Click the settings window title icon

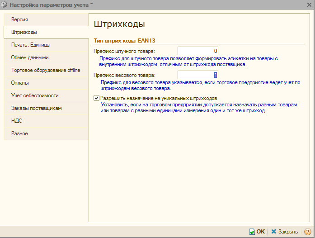point(5,5)
